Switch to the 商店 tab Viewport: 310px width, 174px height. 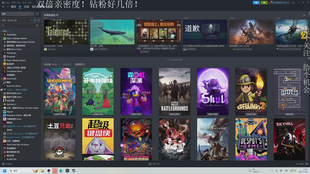pos(13,7)
